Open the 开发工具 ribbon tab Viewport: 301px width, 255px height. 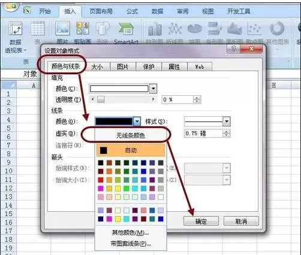[239, 11]
